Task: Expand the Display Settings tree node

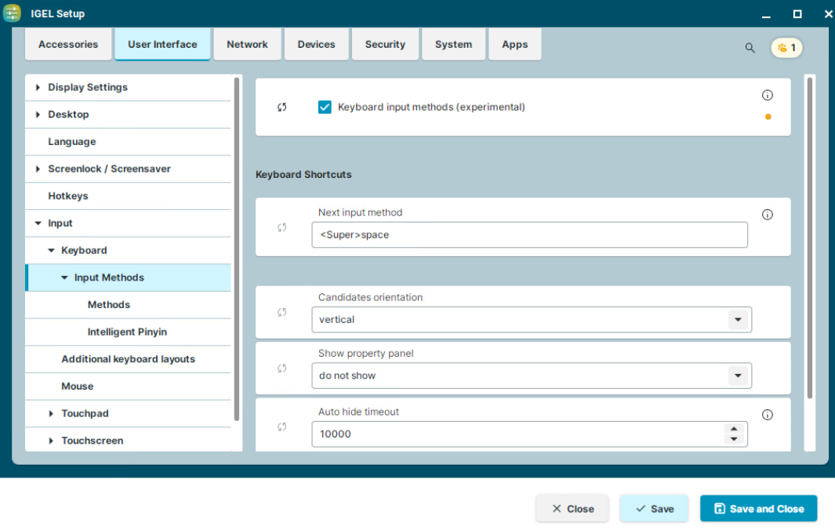Action: pyautogui.click(x=38, y=87)
